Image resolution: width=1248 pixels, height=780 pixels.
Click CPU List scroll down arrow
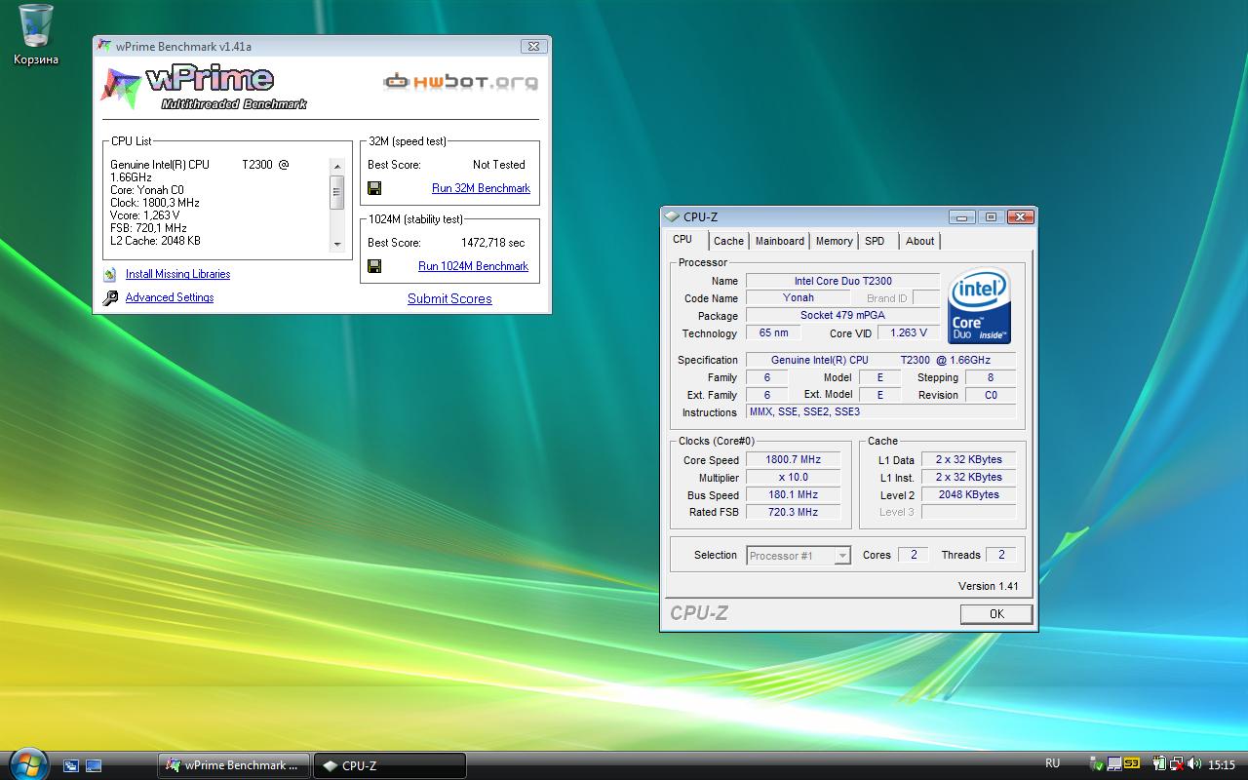click(337, 244)
